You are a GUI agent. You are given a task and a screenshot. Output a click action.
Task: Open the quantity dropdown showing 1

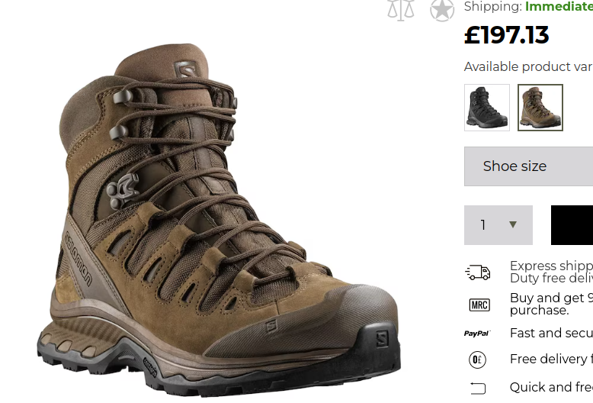(498, 225)
